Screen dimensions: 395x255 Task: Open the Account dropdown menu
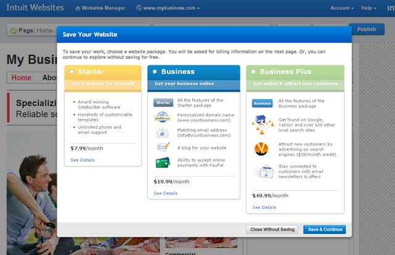tap(342, 8)
